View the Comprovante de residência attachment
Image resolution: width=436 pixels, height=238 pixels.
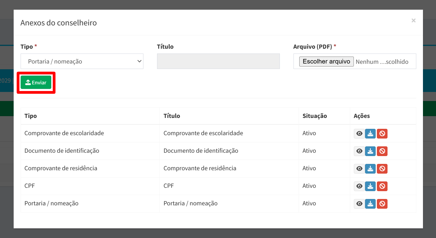359,169
